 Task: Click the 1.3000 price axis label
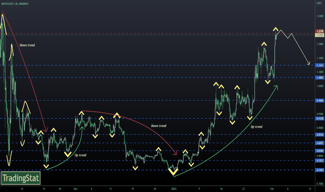pyautogui.click(x=320, y=16)
